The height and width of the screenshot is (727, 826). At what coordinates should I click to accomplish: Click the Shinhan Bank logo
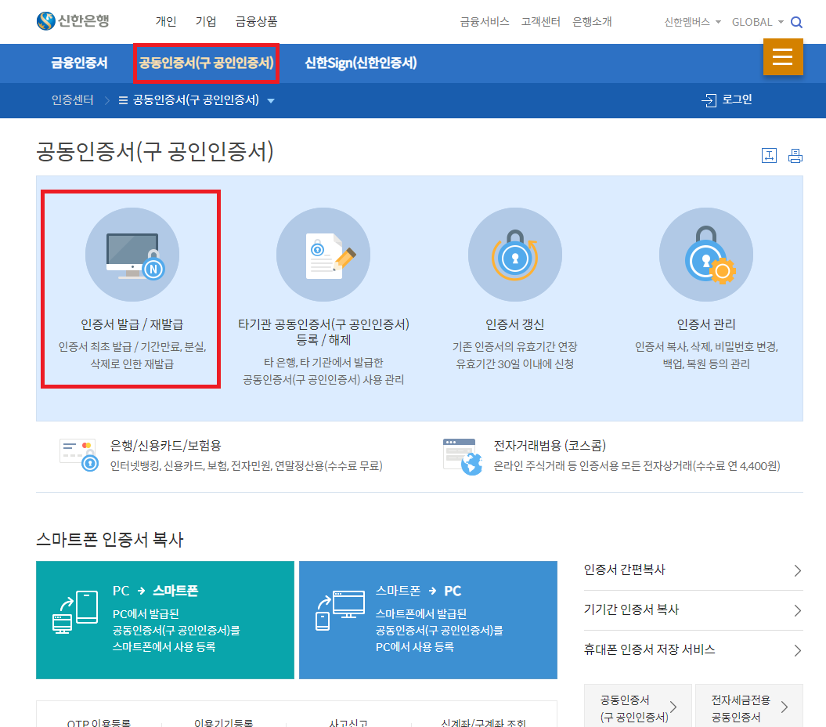click(x=73, y=21)
